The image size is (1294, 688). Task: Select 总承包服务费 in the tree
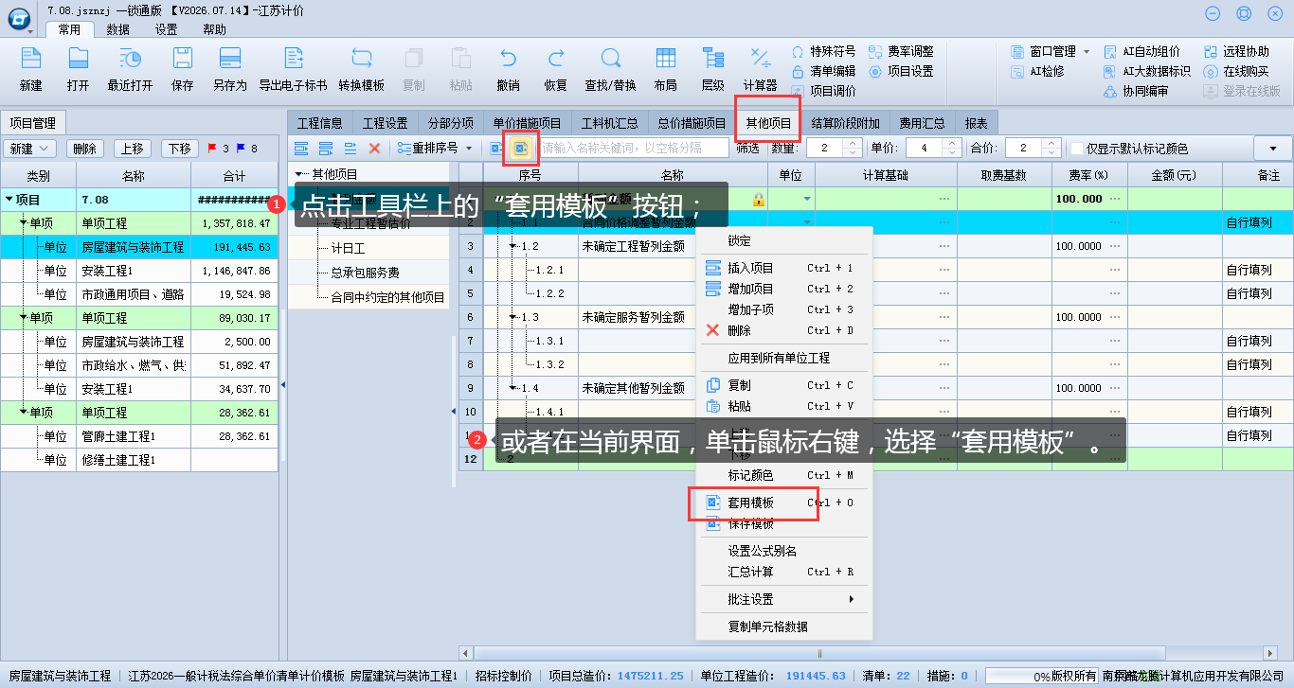[365, 273]
